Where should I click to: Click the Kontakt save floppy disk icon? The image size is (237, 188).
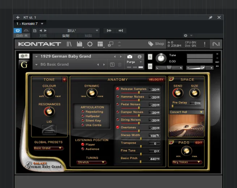pos(80,44)
